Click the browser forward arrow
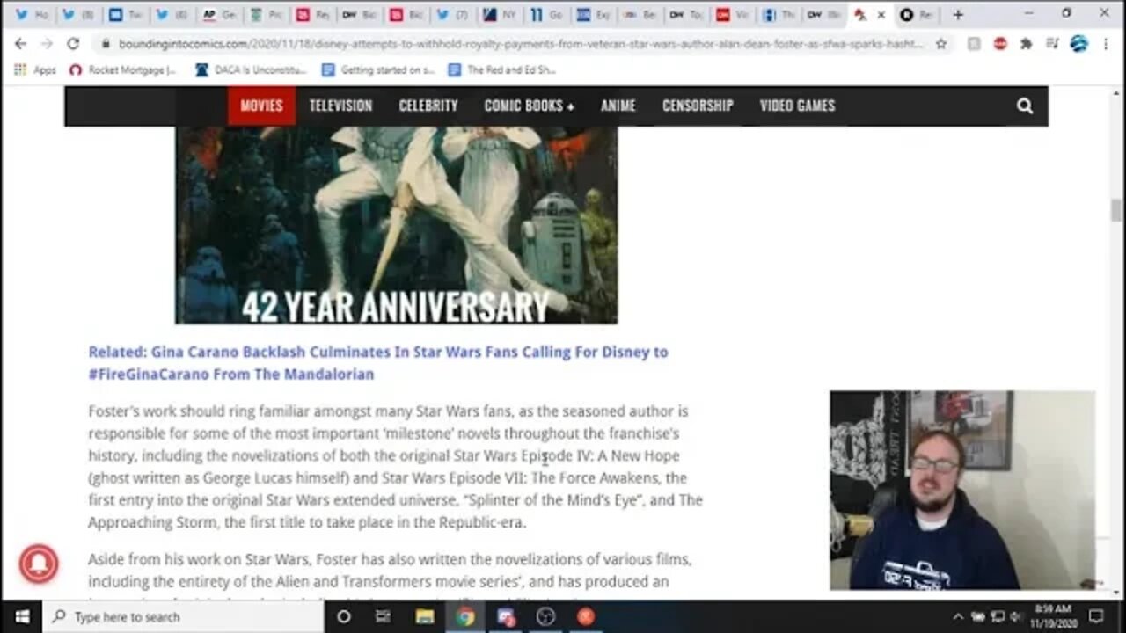Viewport: 1126px width, 633px height. (47, 43)
